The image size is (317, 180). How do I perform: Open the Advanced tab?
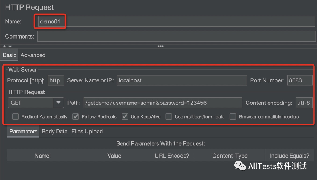pyautogui.click(x=33, y=55)
